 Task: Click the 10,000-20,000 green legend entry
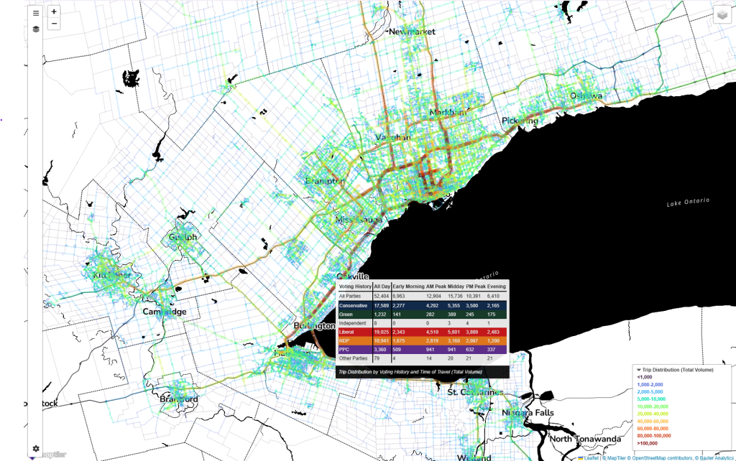click(655, 407)
